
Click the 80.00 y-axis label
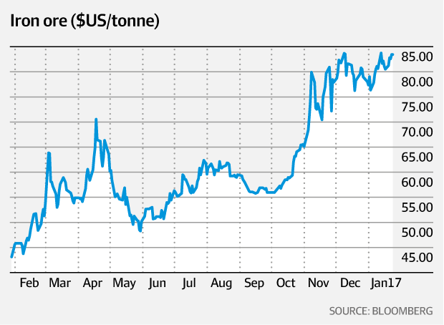[417, 82]
